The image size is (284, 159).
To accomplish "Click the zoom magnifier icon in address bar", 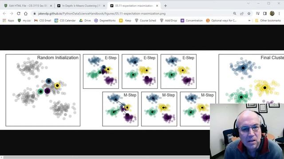I will click(235, 14).
